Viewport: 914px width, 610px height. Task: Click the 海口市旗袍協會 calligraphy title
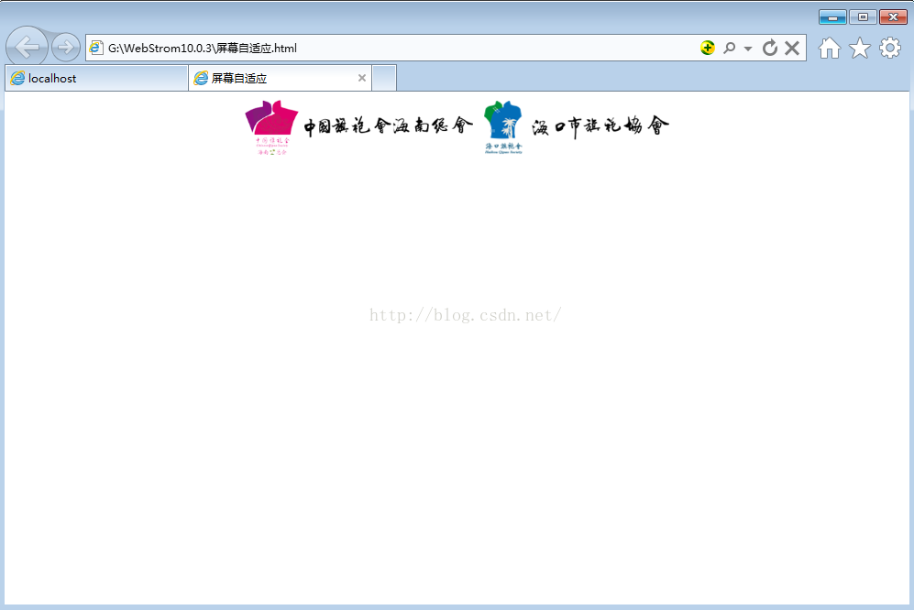click(600, 125)
